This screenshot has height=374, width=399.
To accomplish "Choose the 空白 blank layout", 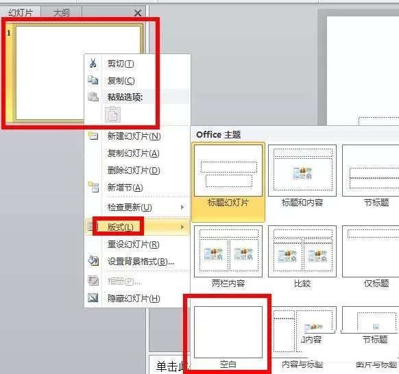I will [x=228, y=337].
